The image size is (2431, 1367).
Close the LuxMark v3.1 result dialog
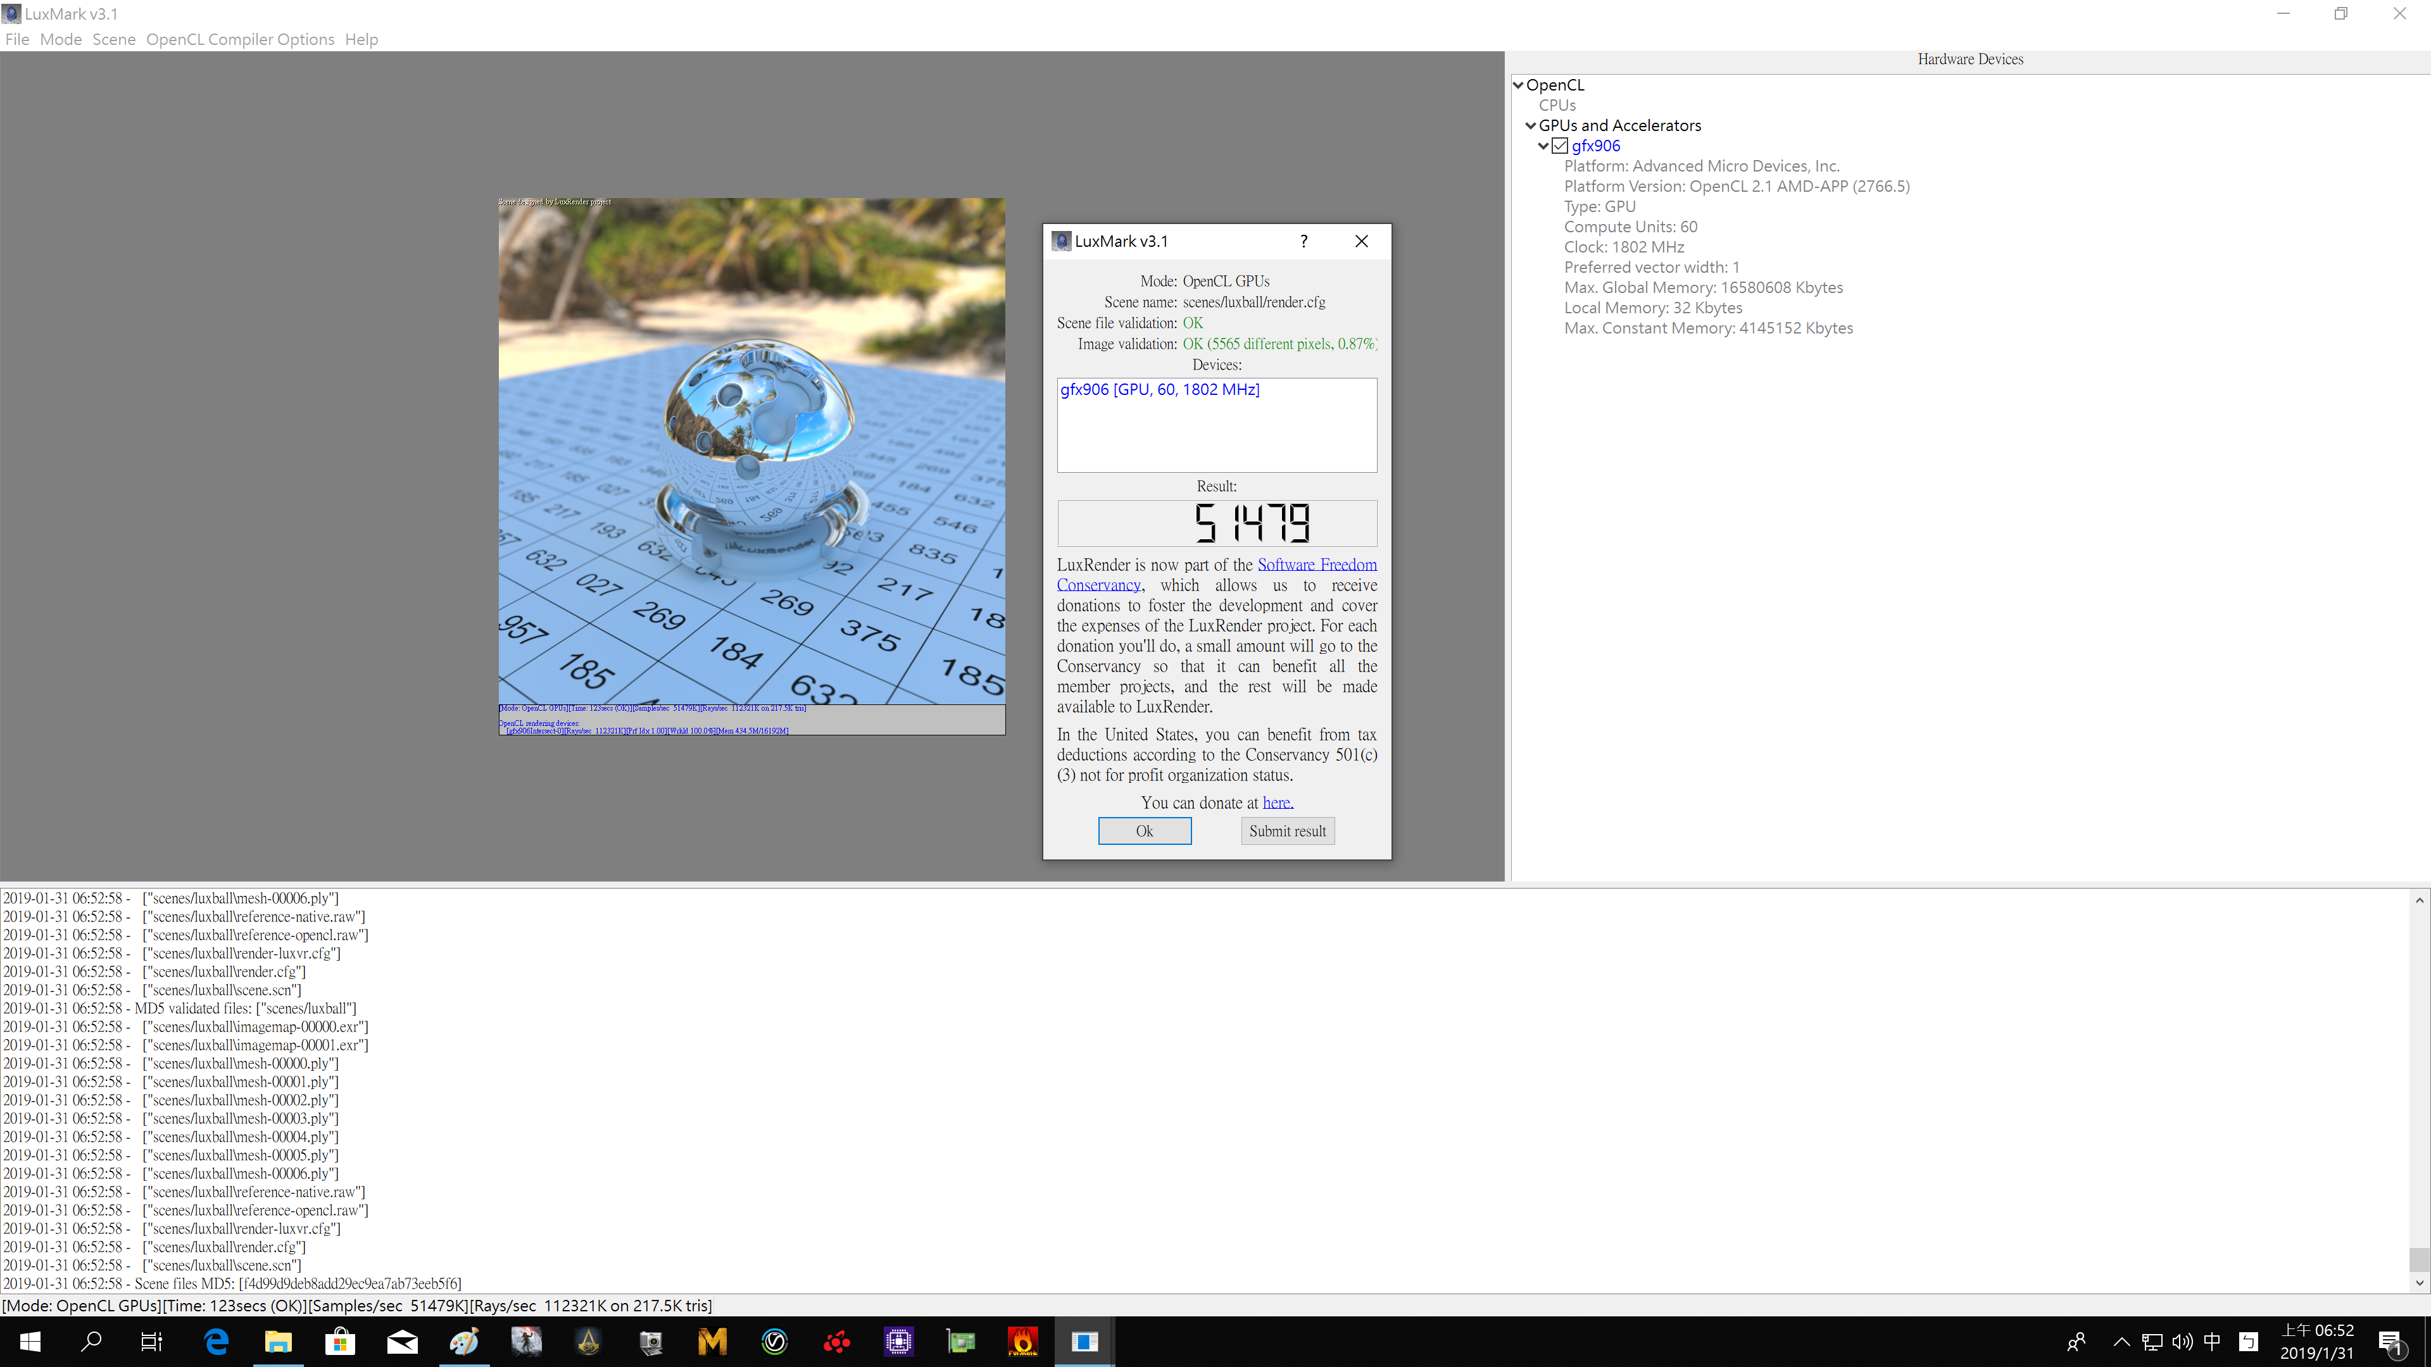point(1361,240)
